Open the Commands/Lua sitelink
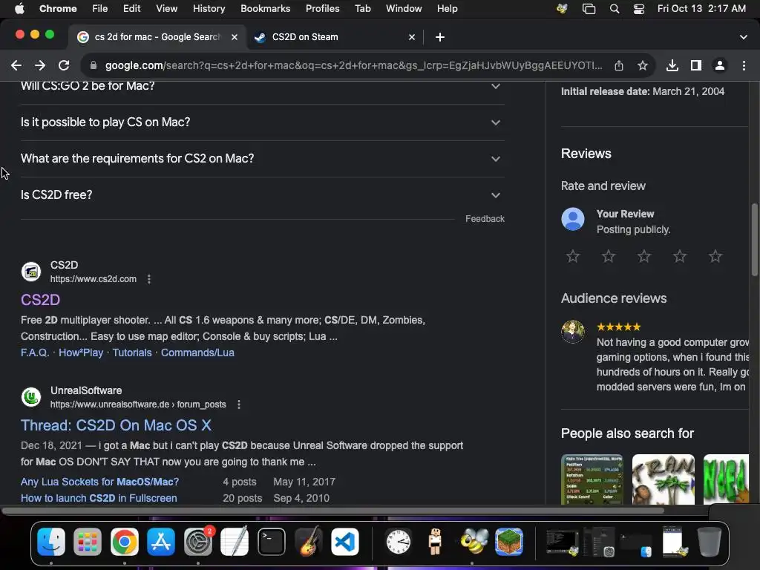The width and height of the screenshot is (760, 570). point(197,353)
